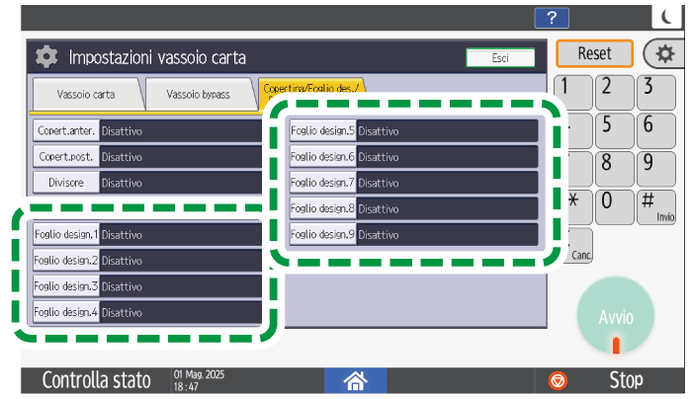691x399 pixels.
Task: Tap keypad number 1
Action: coord(573,92)
